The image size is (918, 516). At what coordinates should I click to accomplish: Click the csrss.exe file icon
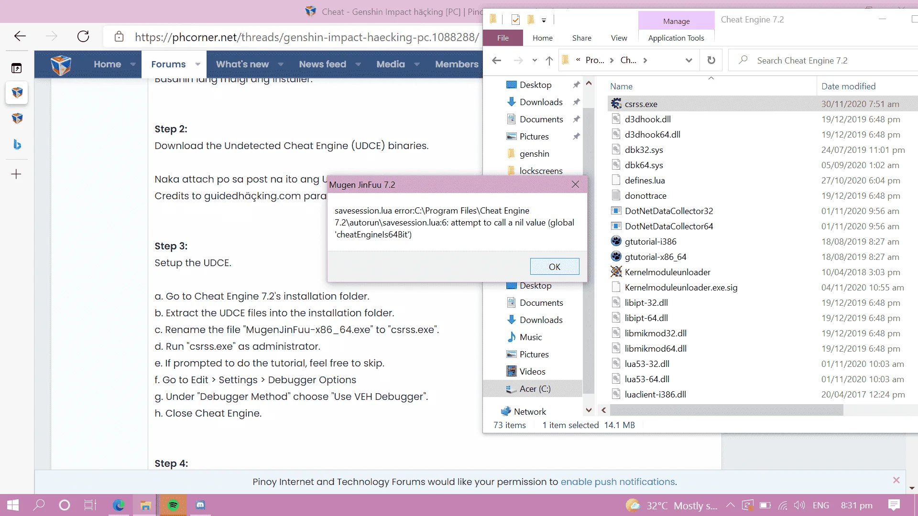(x=616, y=104)
